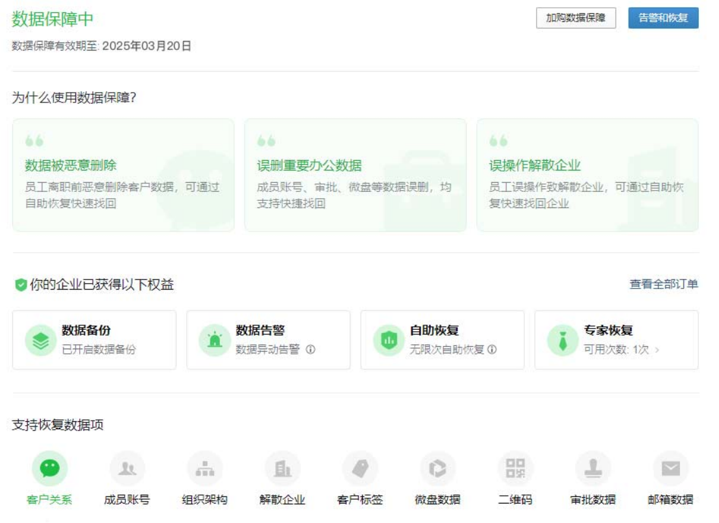The width and height of the screenshot is (719, 523).
Task: Click the blue 告警和恢复 button
Action: 663,18
